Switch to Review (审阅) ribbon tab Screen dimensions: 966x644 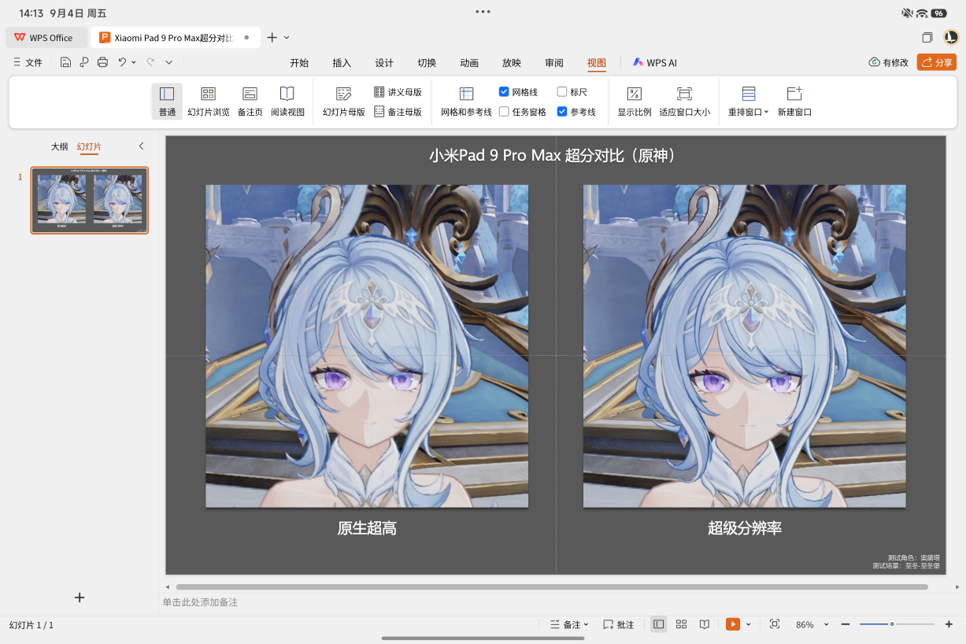click(554, 63)
